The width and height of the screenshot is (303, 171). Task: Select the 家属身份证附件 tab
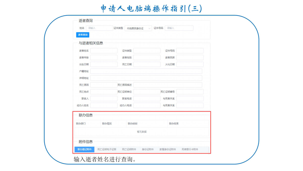point(168,149)
